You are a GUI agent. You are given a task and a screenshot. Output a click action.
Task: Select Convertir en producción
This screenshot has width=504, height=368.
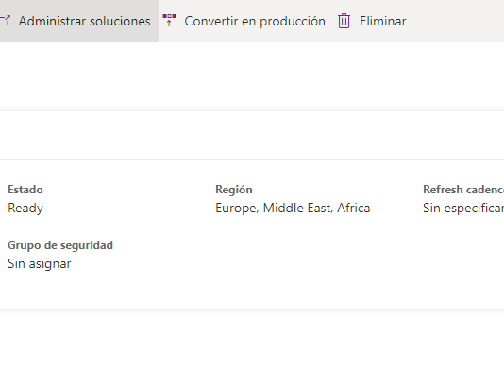(255, 21)
